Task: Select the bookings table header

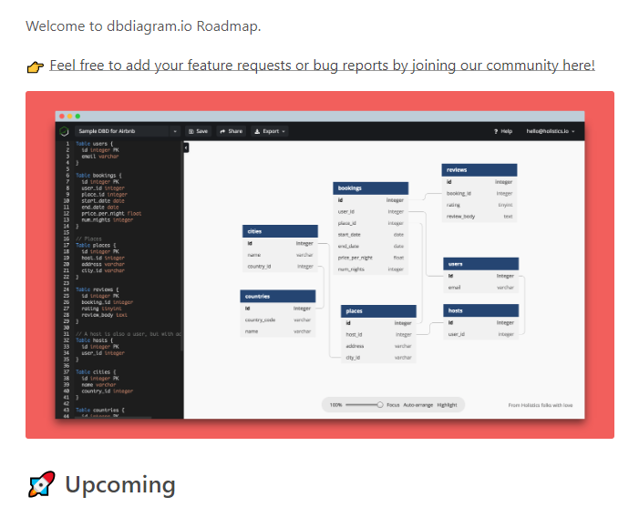Action: click(370, 188)
